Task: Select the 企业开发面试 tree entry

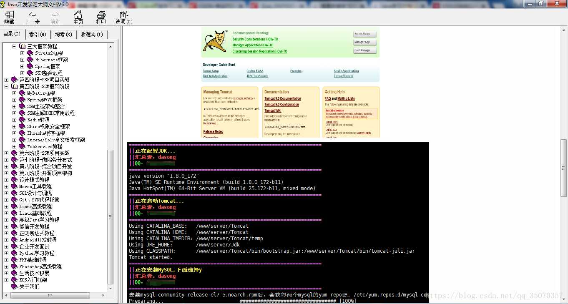Action: 34,246
